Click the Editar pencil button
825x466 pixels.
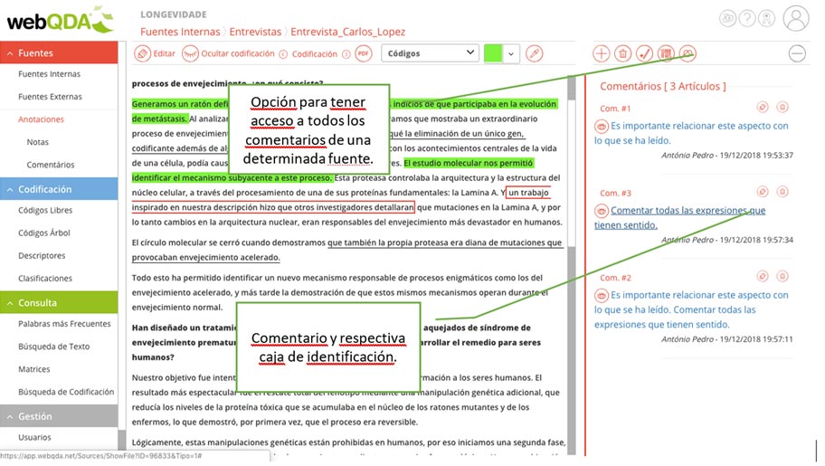(x=155, y=53)
